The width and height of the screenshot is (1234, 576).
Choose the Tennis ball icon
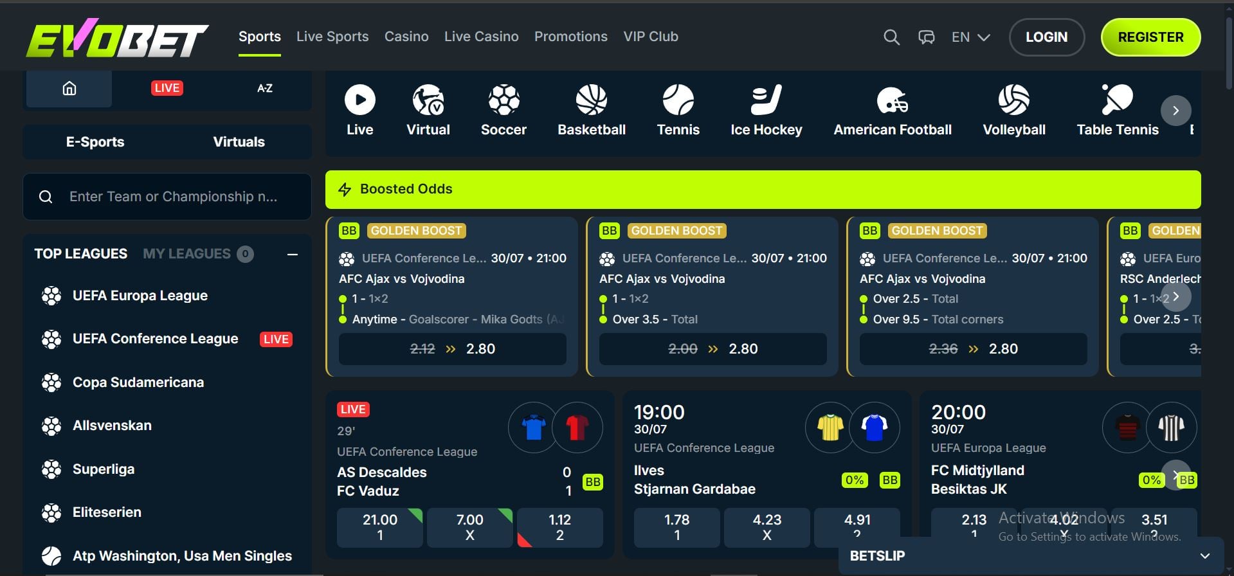678,100
